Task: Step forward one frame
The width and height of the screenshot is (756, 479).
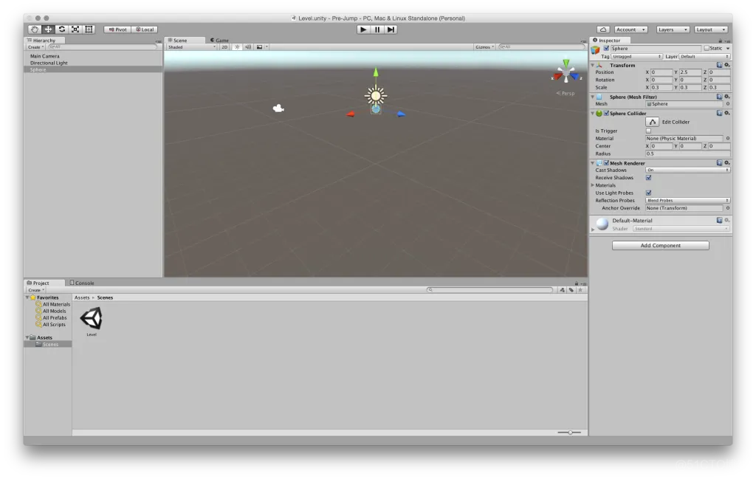Action: pyautogui.click(x=391, y=30)
